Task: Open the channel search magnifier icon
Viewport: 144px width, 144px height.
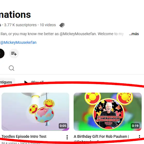Action: pyautogui.click(x=12, y=68)
